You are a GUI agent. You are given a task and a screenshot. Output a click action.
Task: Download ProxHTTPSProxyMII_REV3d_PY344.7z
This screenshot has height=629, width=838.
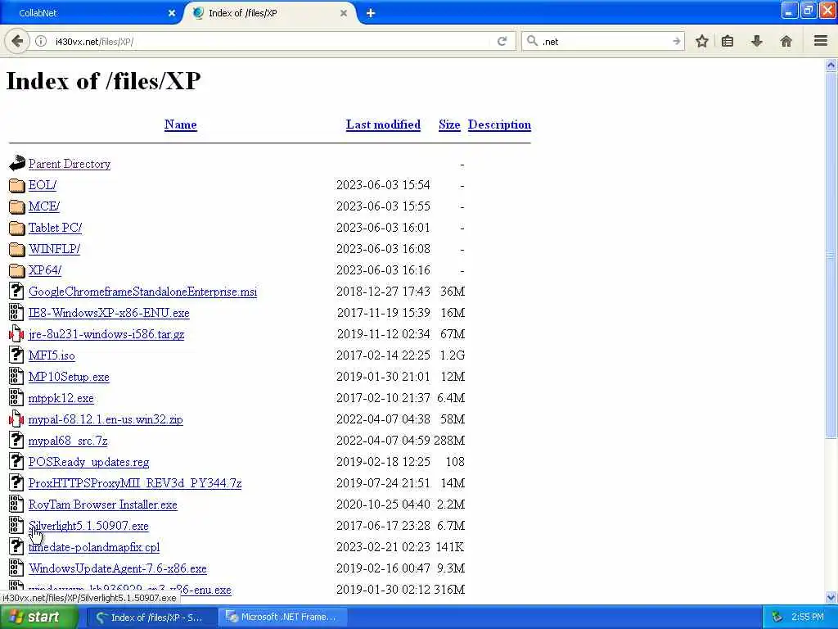(135, 483)
